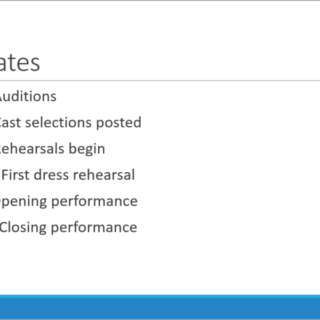The height and width of the screenshot is (320, 320).
Task: Click 'performance' in the Opening line
Action: coord(94,202)
